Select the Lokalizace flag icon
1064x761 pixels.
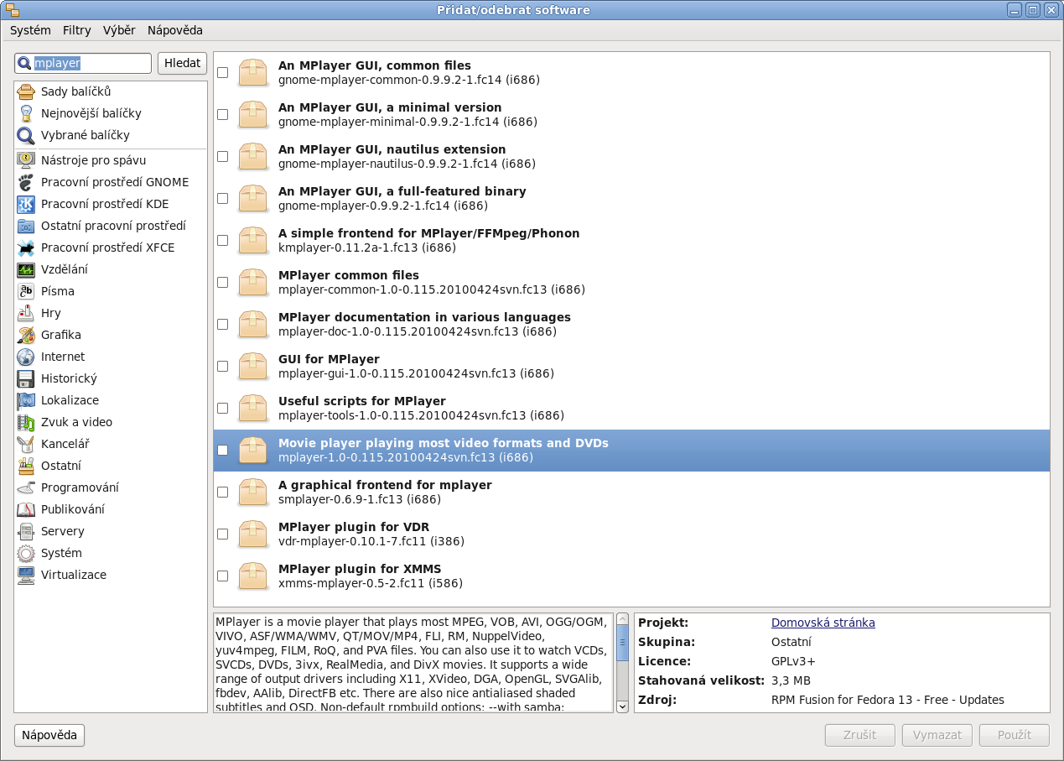[x=26, y=400]
